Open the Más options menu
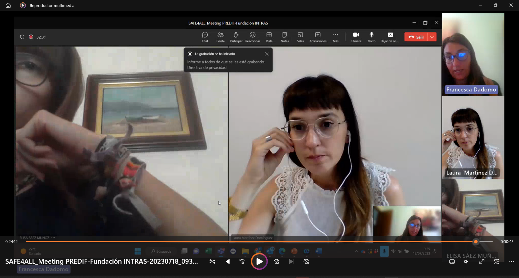 click(335, 37)
